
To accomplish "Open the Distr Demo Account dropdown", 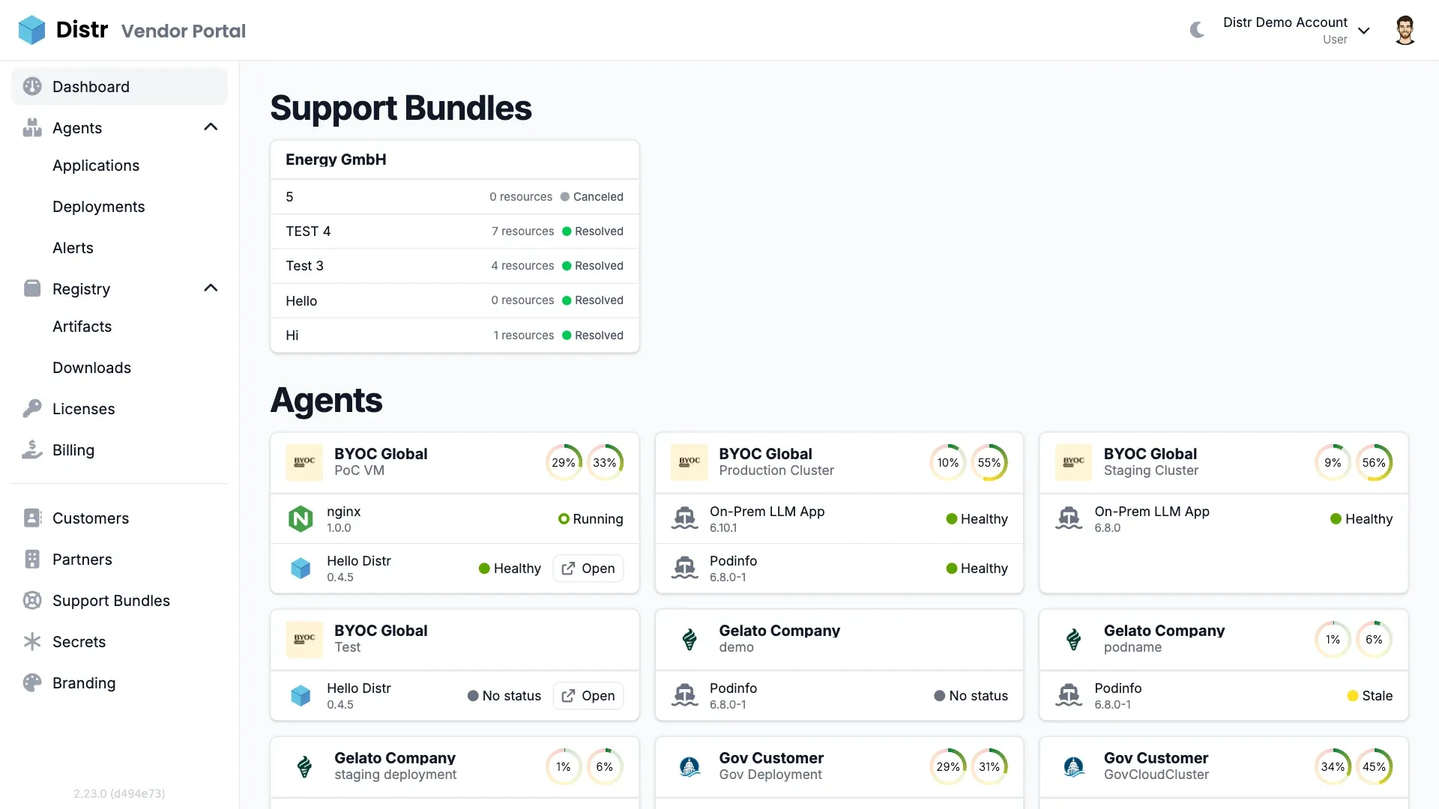I will tap(1296, 30).
